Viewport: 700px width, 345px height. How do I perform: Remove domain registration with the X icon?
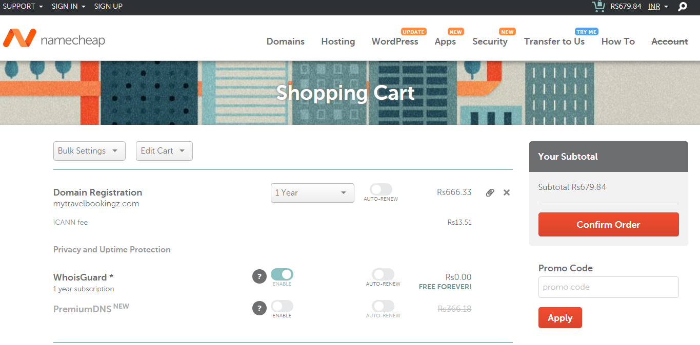pos(507,192)
